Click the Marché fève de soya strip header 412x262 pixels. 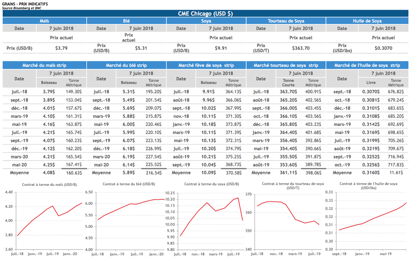click(206, 65)
